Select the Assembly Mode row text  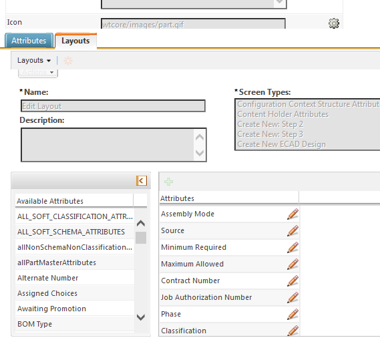188,214
